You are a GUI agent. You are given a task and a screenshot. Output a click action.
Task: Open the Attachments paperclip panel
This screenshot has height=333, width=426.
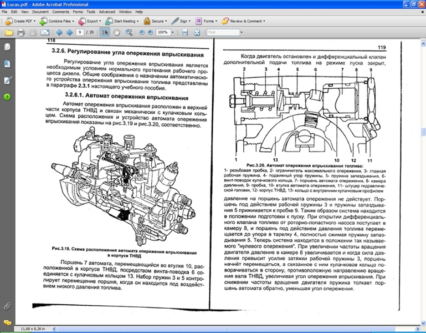click(x=7, y=306)
